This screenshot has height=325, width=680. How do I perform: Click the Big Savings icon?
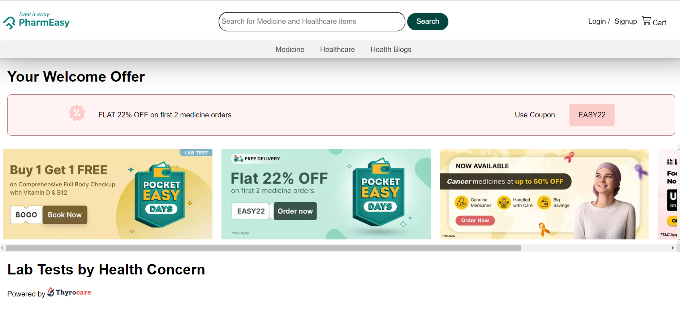pyautogui.click(x=544, y=203)
